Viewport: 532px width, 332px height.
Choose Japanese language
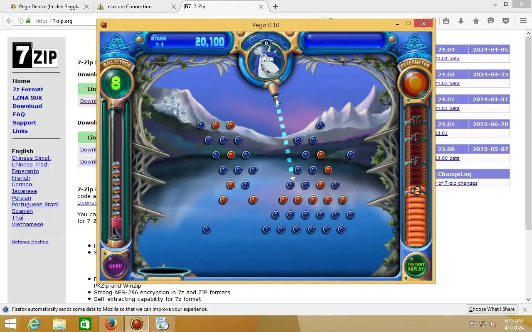[x=24, y=191]
